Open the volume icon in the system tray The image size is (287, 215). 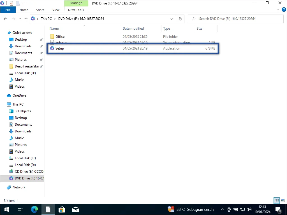point(249,209)
